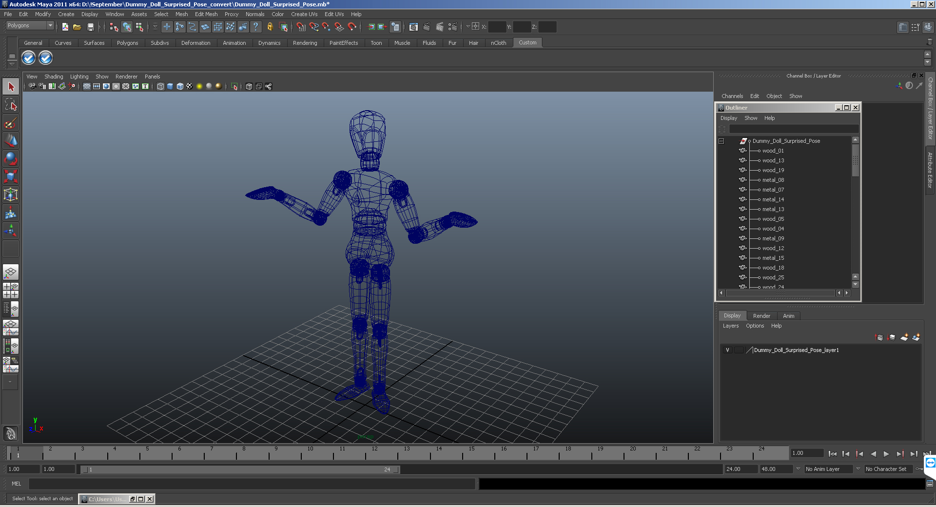Toggle use all lights yellow sphere
Viewport: 936px width, 507px height.
click(199, 86)
